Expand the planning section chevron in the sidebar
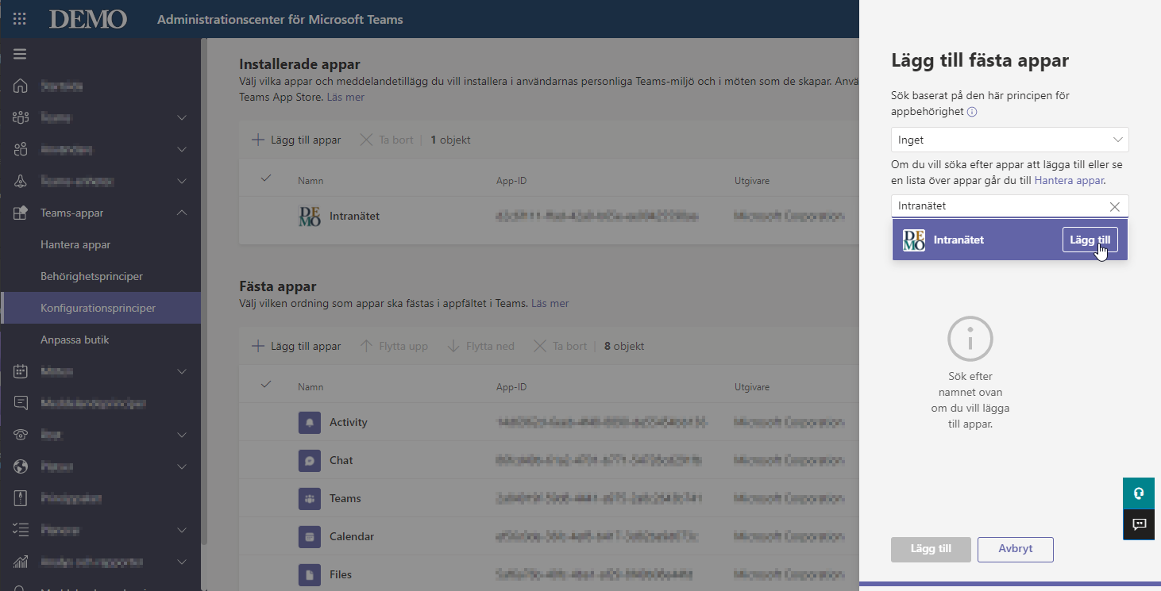Image resolution: width=1161 pixels, height=591 pixels. [x=182, y=530]
